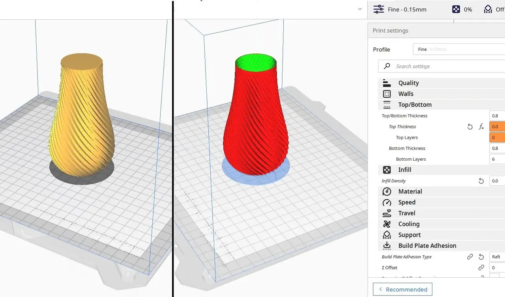Viewport: 505px width, 297px height.
Task: Click the Quality category icon
Action: click(x=387, y=83)
